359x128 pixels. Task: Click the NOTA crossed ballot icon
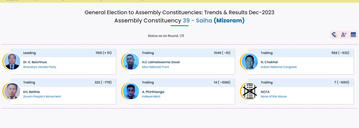pos(250,91)
